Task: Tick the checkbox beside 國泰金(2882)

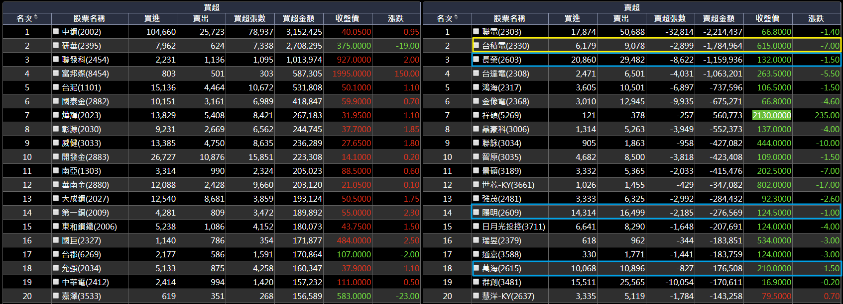Action: [56, 101]
